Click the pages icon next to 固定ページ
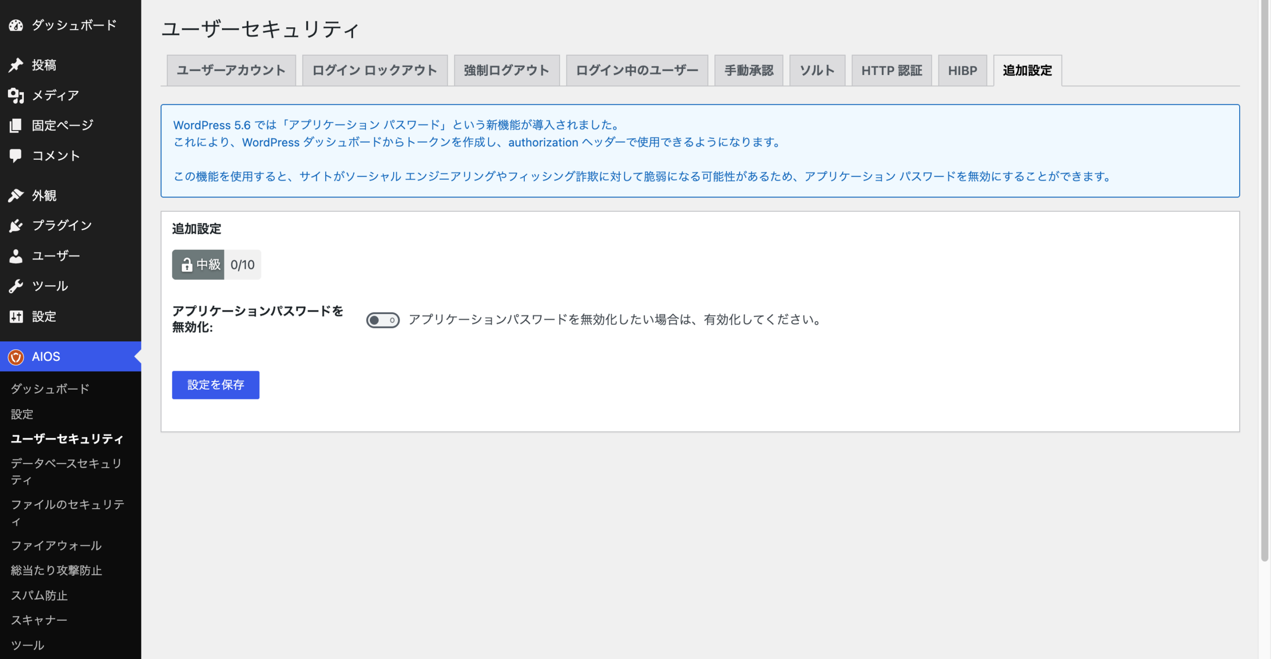The width and height of the screenshot is (1271, 659). coord(16,126)
